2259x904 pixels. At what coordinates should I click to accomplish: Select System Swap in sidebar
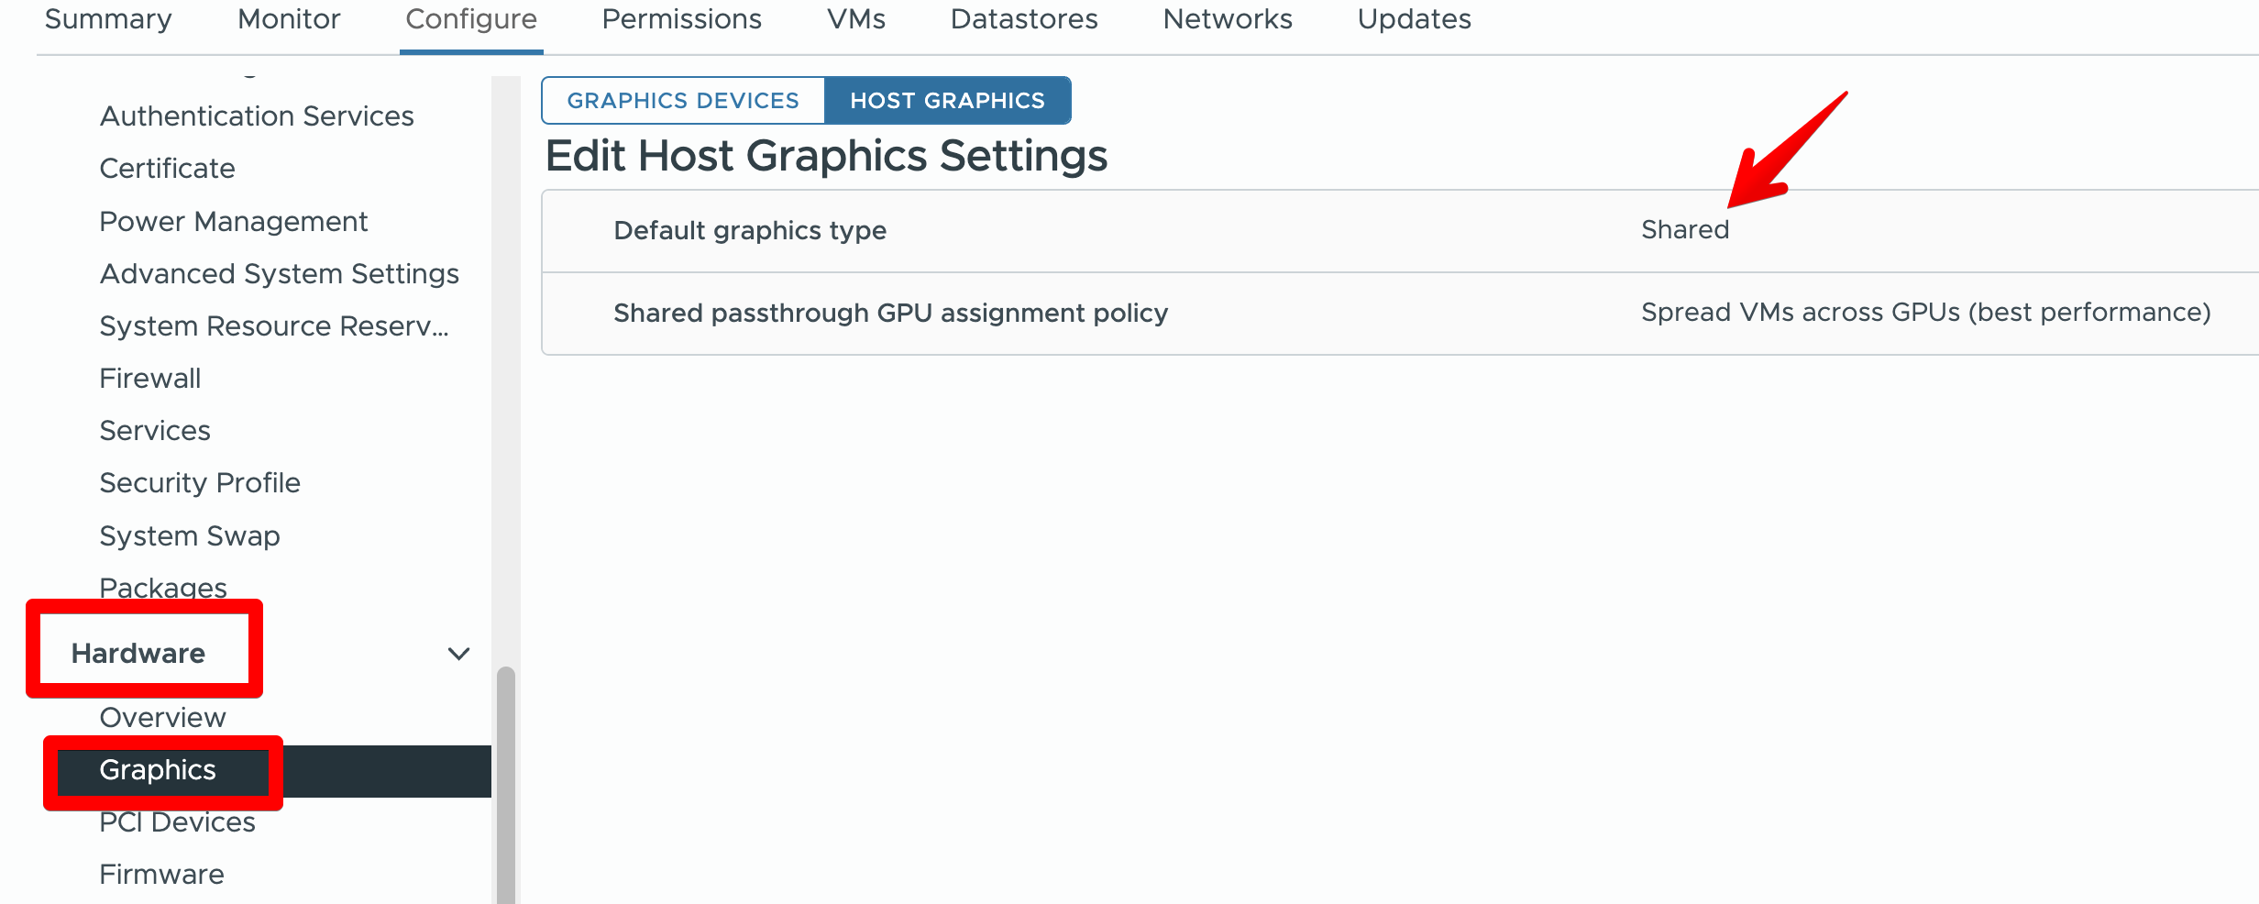click(190, 536)
